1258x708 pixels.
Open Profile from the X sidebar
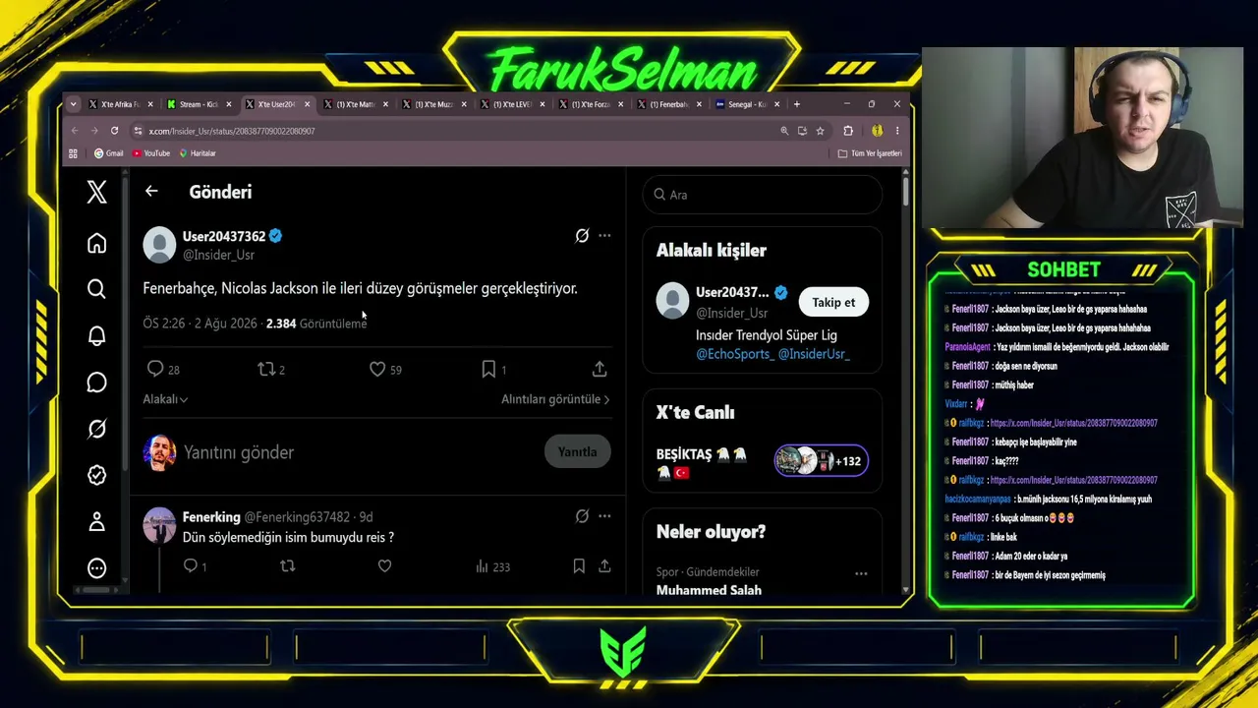96,521
